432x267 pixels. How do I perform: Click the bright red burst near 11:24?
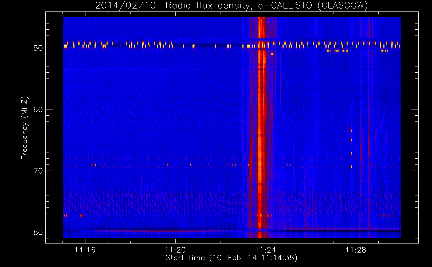[x=261, y=127]
